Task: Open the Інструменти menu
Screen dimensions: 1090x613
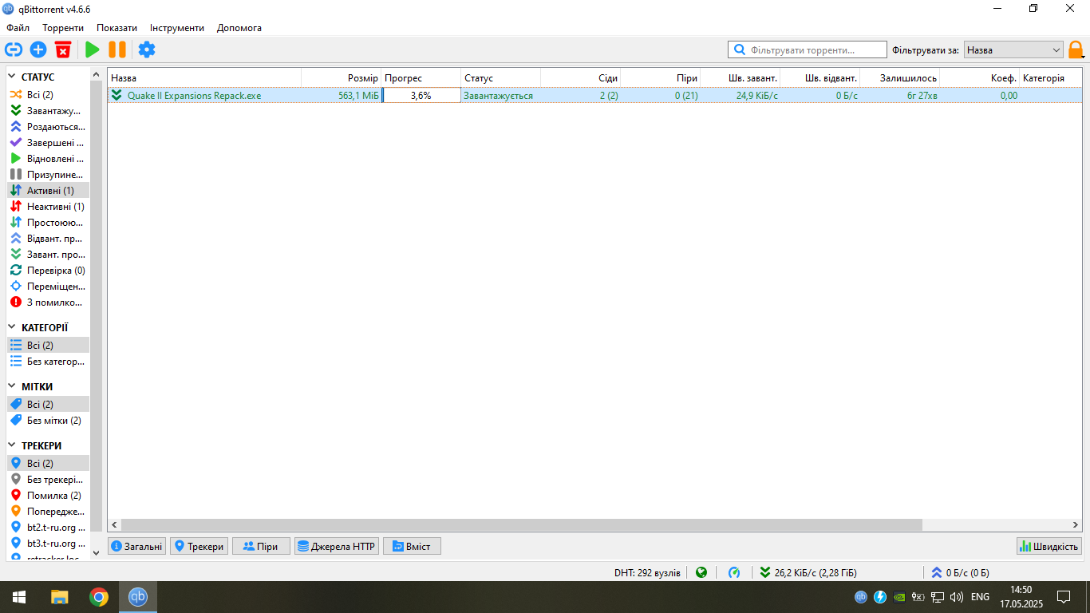Action: click(x=177, y=28)
